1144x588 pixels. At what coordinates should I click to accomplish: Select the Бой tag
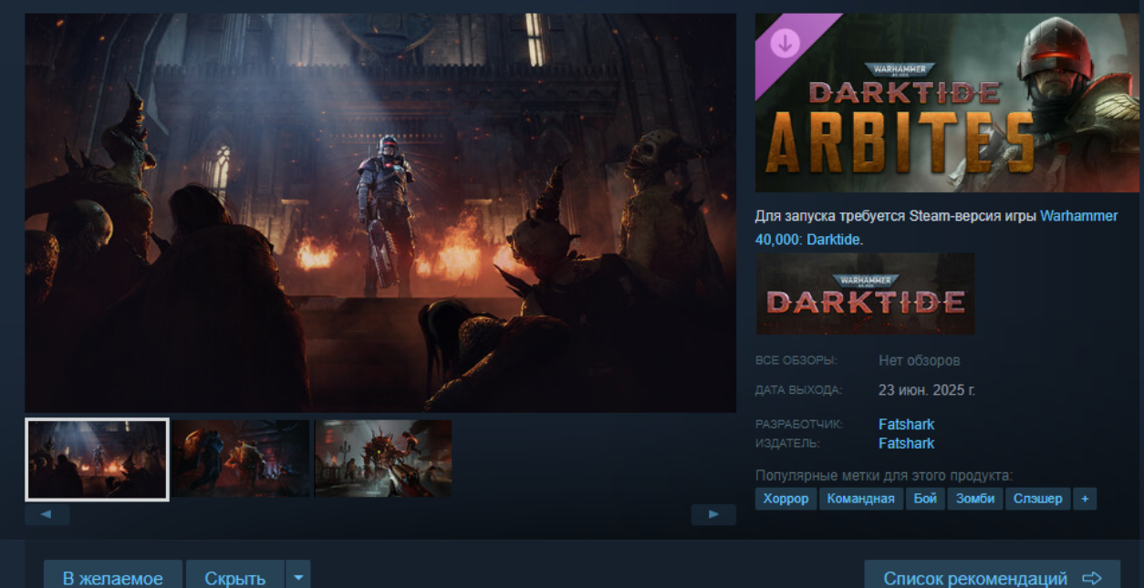click(x=925, y=499)
